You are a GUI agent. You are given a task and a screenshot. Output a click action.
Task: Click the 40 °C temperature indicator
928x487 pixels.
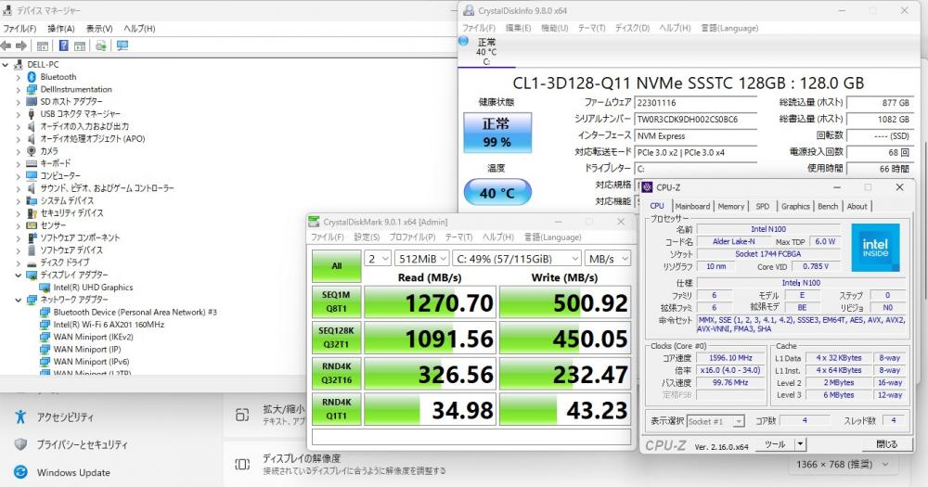coord(497,192)
